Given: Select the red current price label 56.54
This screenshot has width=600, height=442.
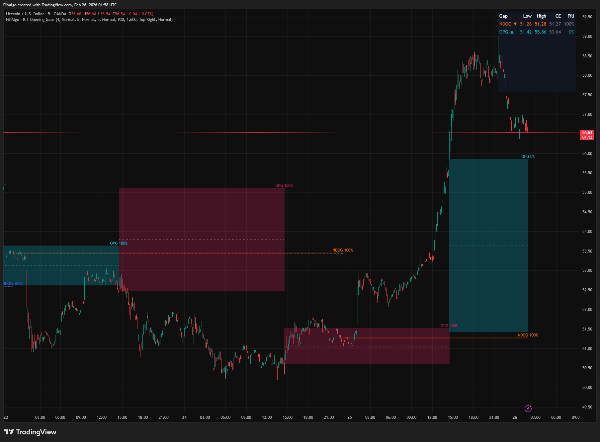Looking at the screenshot, I should 587,135.
